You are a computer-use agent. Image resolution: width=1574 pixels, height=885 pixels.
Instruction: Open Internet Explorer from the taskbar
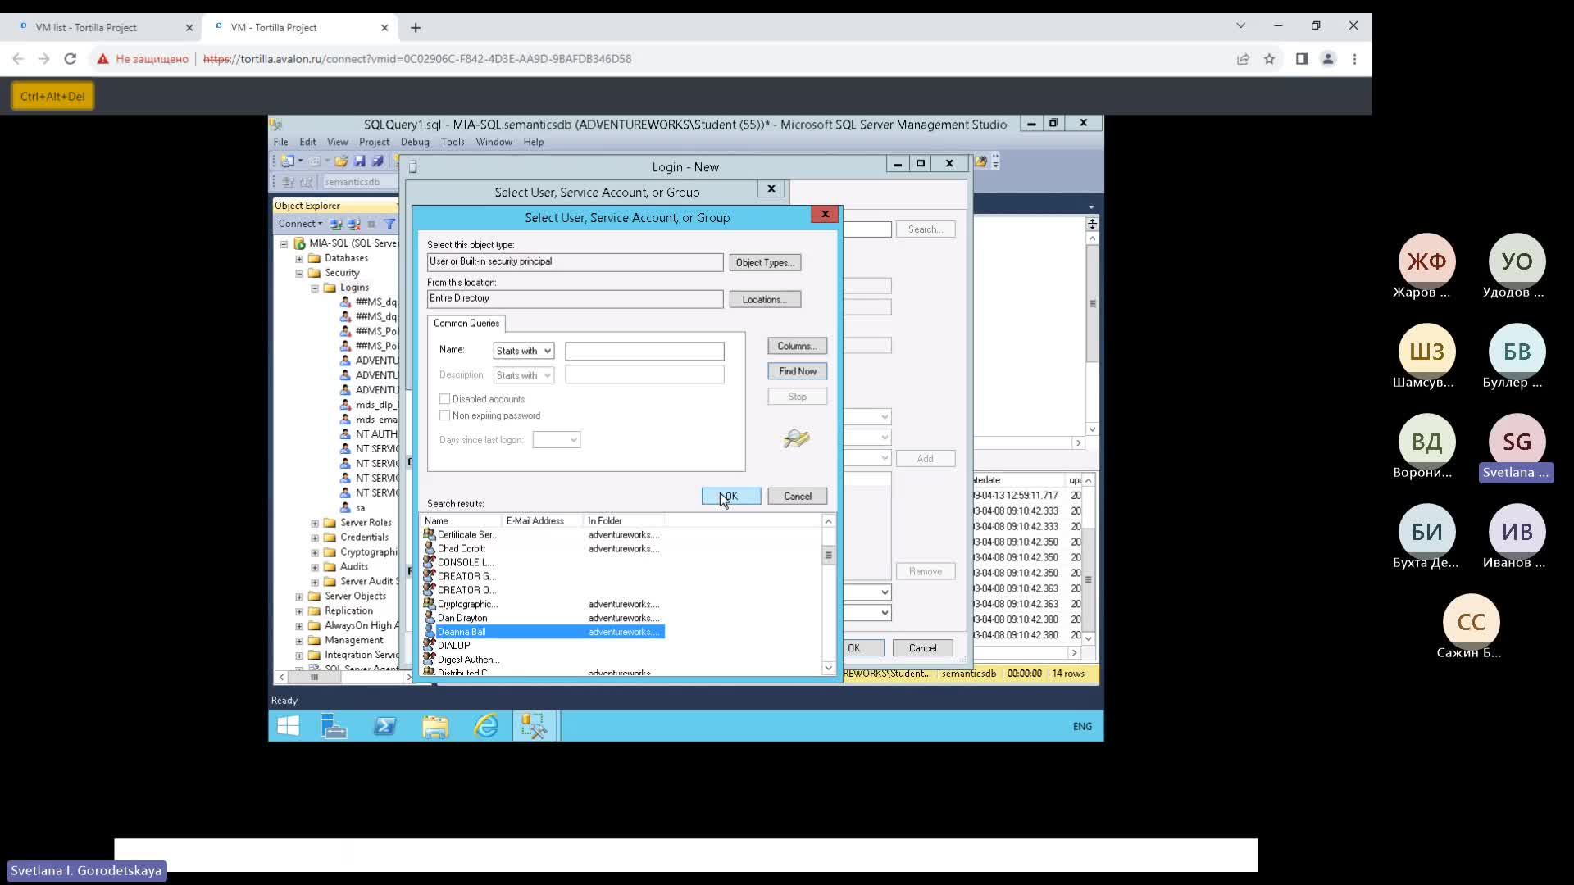(486, 726)
